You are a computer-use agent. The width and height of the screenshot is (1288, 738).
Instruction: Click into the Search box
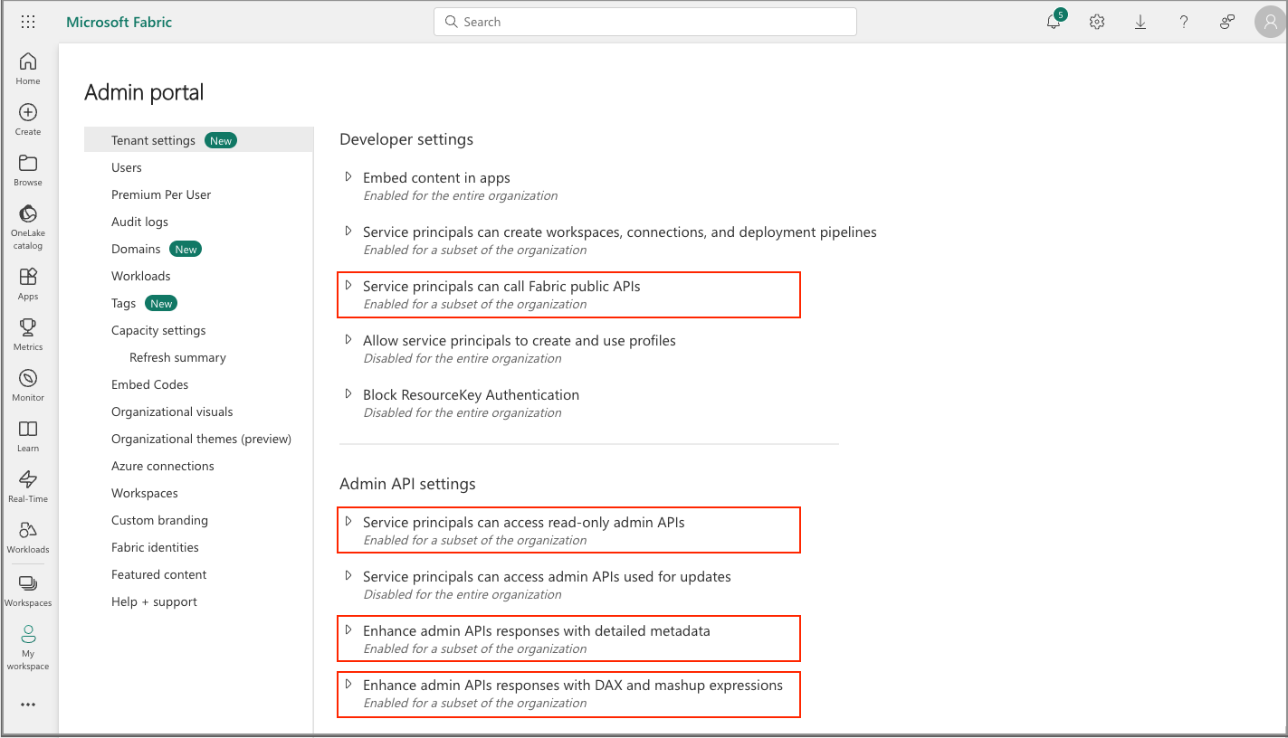(x=644, y=22)
